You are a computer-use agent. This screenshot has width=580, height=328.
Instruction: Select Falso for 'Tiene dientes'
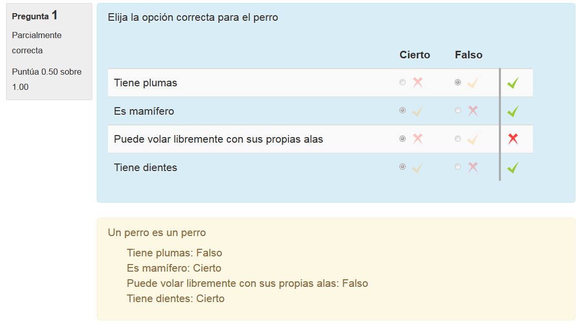[457, 167]
